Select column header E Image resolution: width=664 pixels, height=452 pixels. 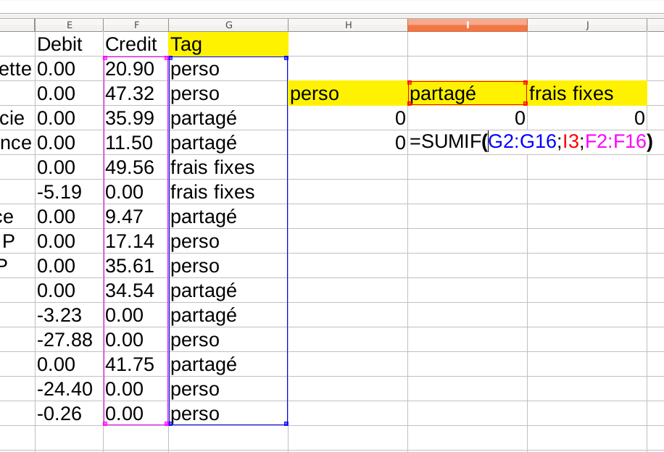coord(69,24)
